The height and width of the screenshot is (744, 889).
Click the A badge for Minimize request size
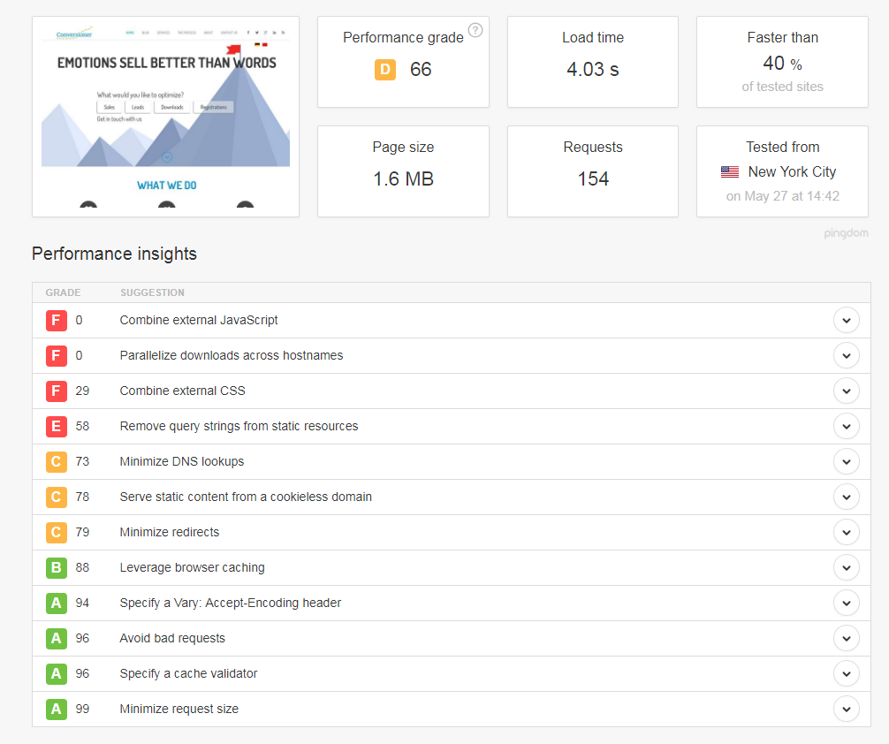click(57, 709)
